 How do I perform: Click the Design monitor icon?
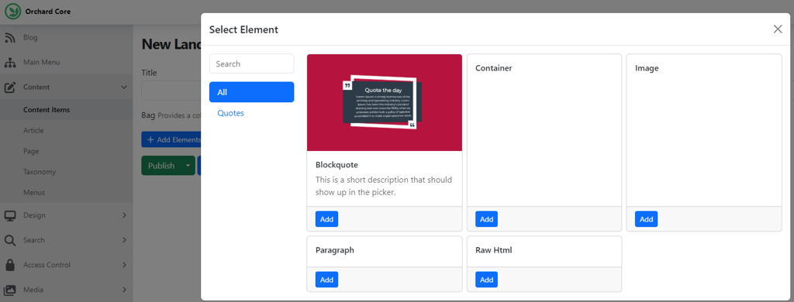[9, 215]
